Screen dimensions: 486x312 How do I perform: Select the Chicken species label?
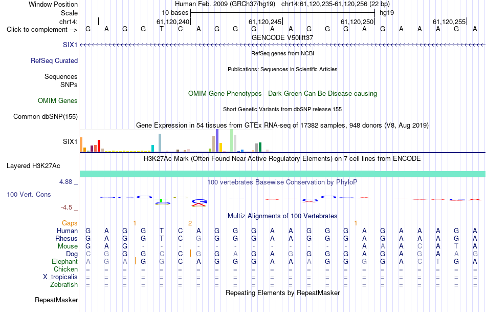pos(65,269)
